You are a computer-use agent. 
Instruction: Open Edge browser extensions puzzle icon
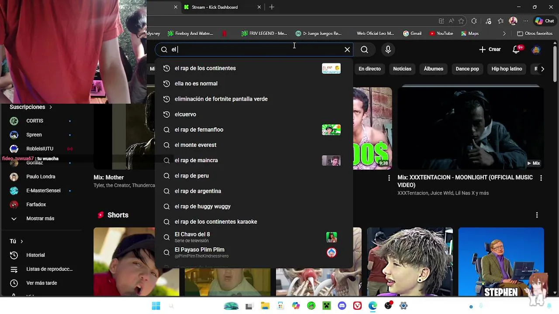tap(474, 21)
